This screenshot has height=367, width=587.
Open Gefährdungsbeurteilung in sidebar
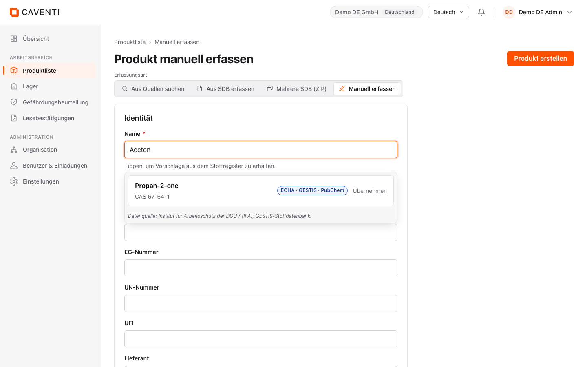51,102
